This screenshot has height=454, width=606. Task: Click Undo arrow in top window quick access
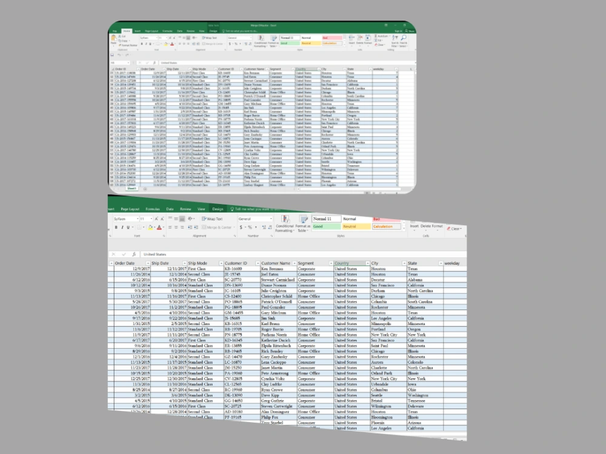[x=119, y=55]
